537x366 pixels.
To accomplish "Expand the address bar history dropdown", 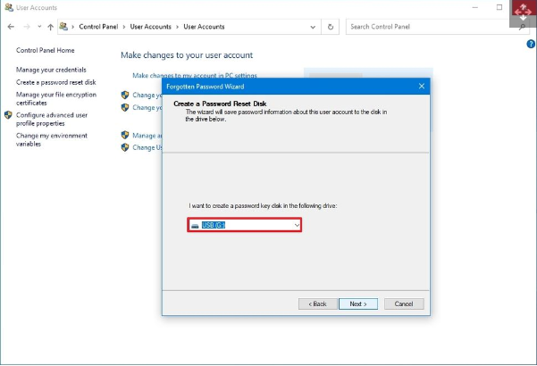I will (x=314, y=27).
